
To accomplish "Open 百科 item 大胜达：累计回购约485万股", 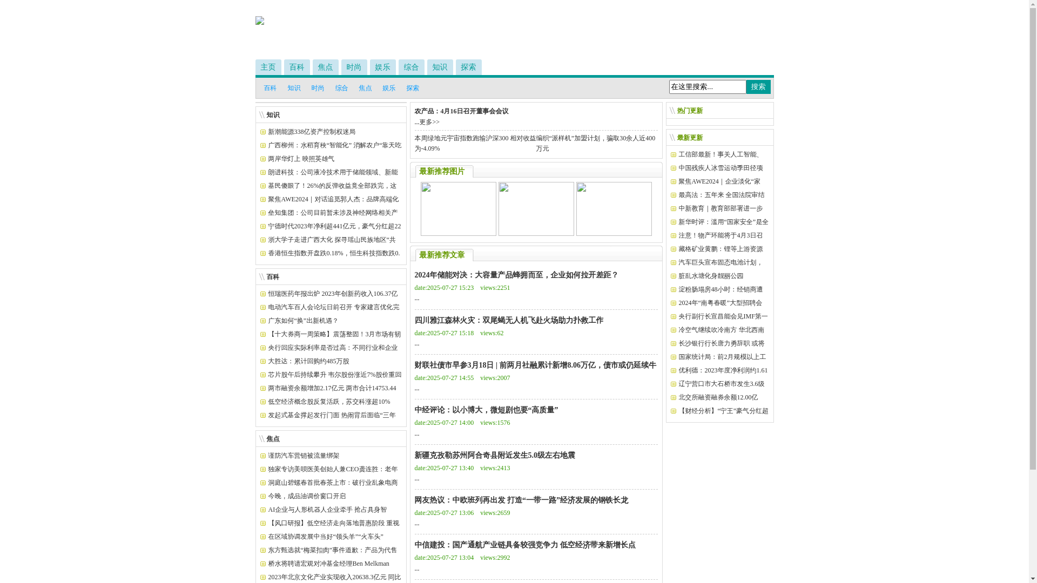I will coord(308,361).
